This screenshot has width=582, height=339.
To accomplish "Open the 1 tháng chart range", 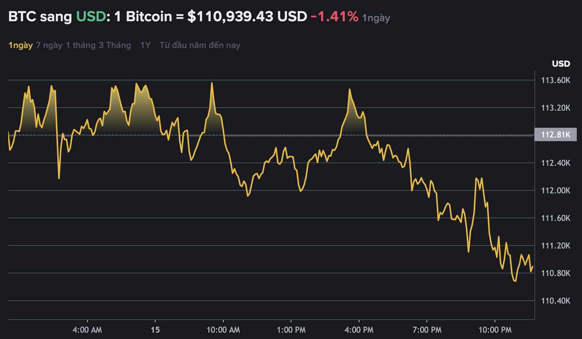I will click(81, 45).
